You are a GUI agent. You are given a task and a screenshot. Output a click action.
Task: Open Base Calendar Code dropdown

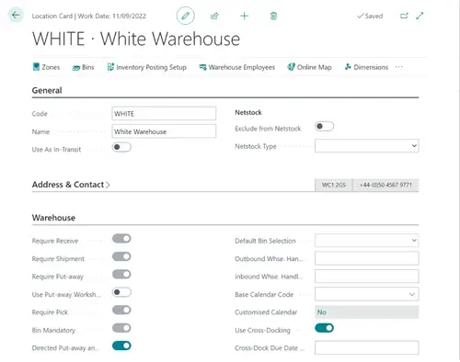coord(367,294)
